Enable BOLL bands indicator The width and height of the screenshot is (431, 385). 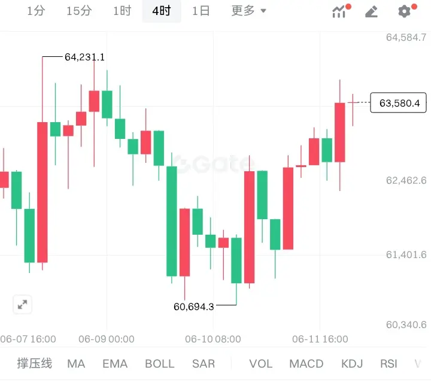pyautogui.click(x=160, y=364)
